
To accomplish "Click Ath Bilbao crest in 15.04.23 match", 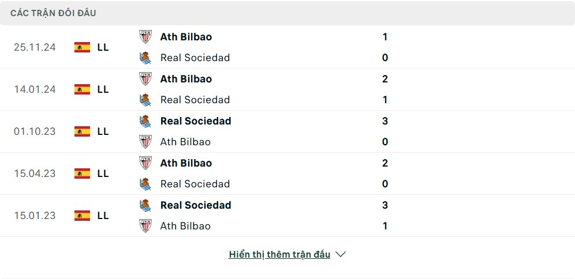I will pos(145,163).
